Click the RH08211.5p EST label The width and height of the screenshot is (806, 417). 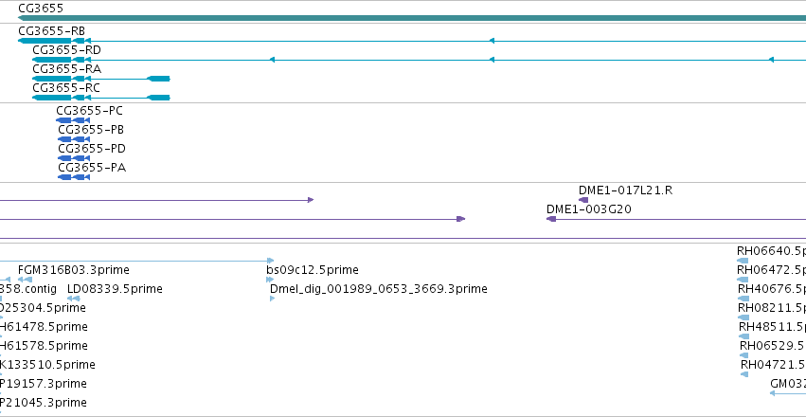tap(772, 308)
